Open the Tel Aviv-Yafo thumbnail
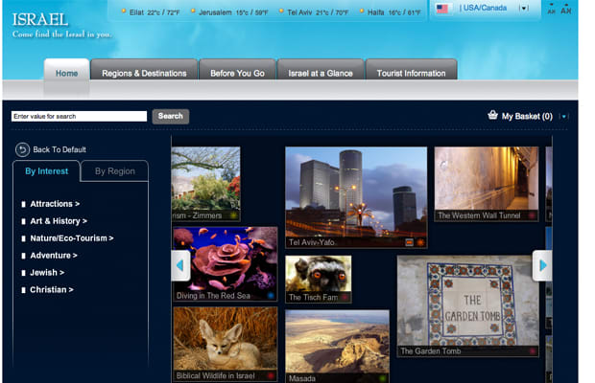This screenshot has width=595, height=383. 356,197
